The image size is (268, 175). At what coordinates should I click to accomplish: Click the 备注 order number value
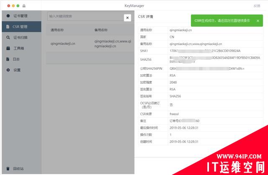[x=184, y=121]
